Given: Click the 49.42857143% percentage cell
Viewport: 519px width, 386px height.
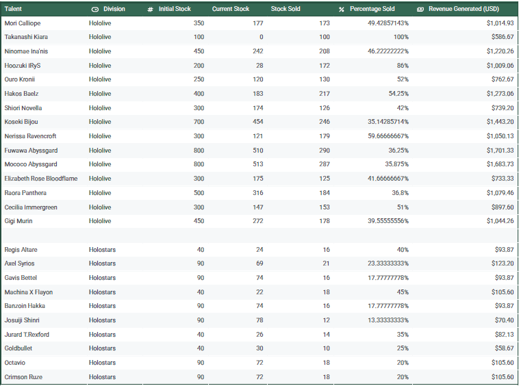Looking at the screenshot, I should click(388, 23).
